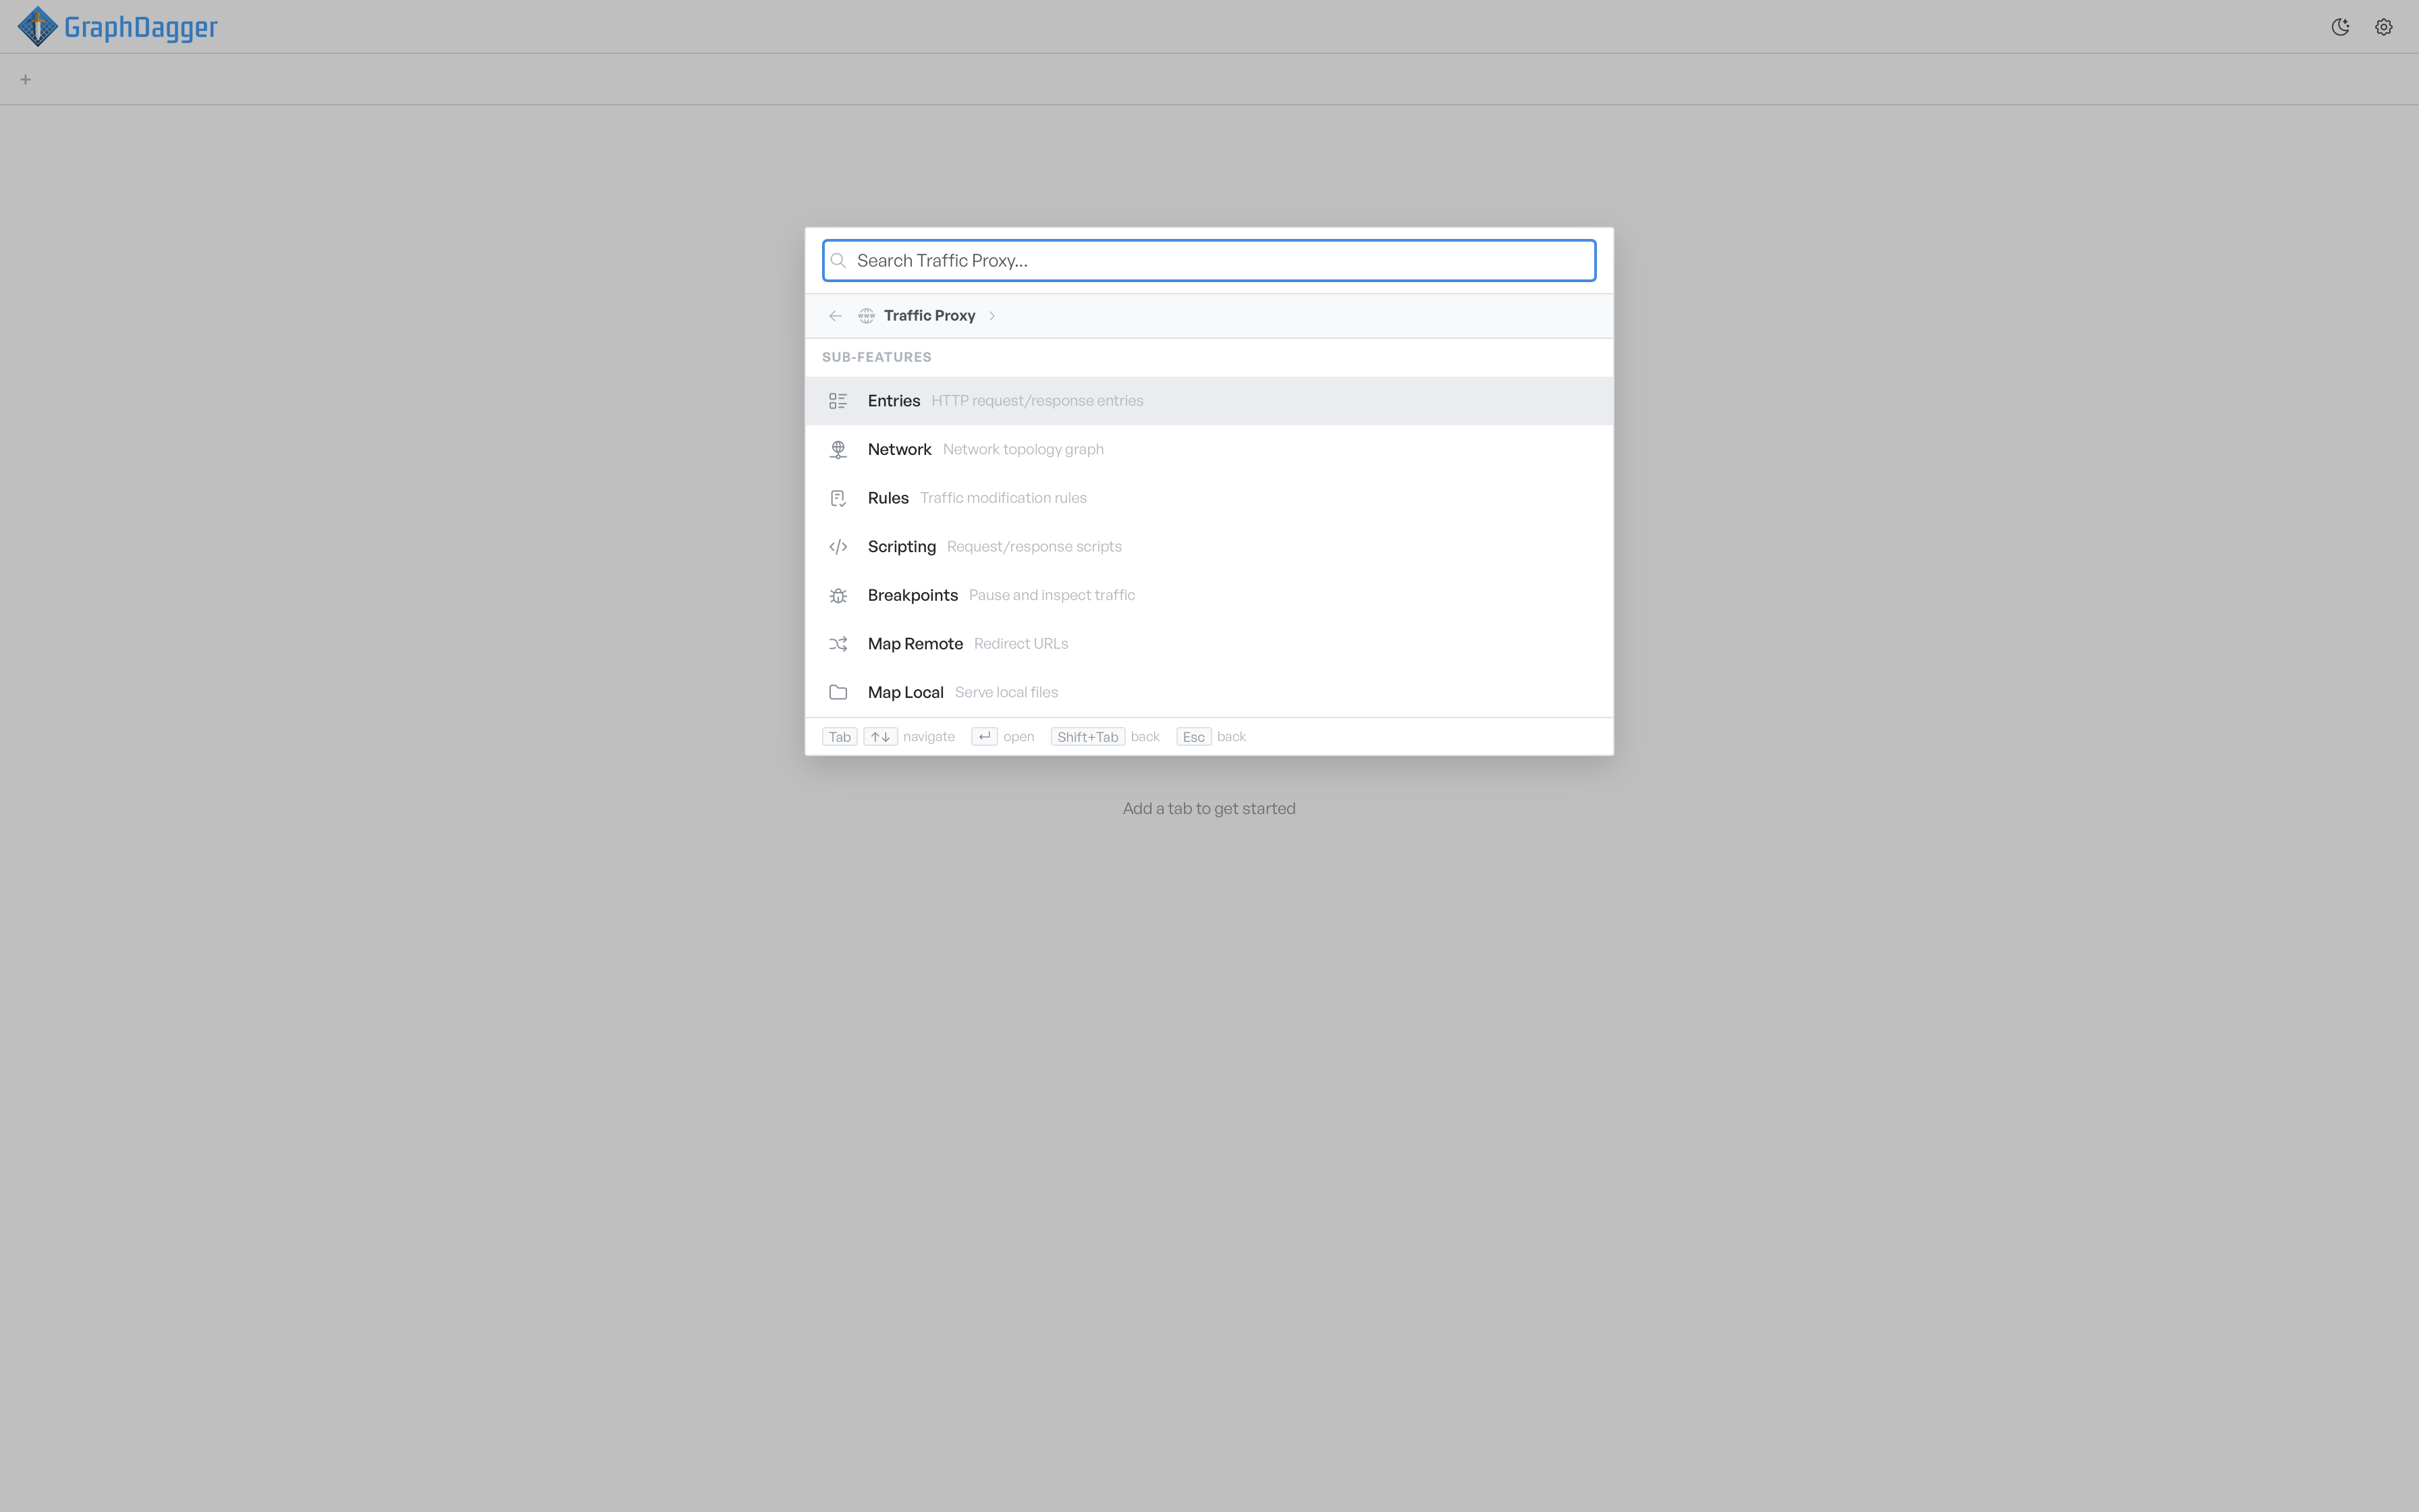This screenshot has width=2419, height=1512.
Task: Click the 'Redirect URLs' description
Action: [1021, 644]
